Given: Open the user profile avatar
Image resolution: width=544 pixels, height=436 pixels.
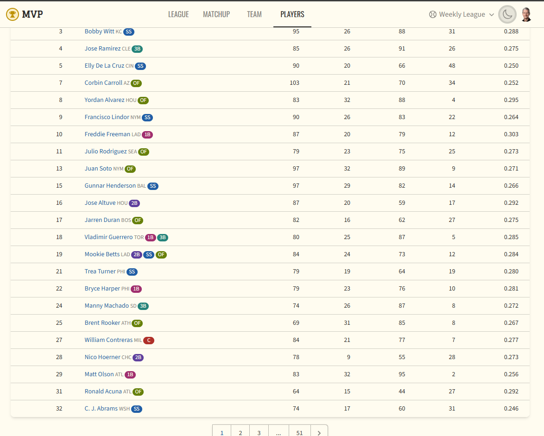Looking at the screenshot, I should point(526,14).
